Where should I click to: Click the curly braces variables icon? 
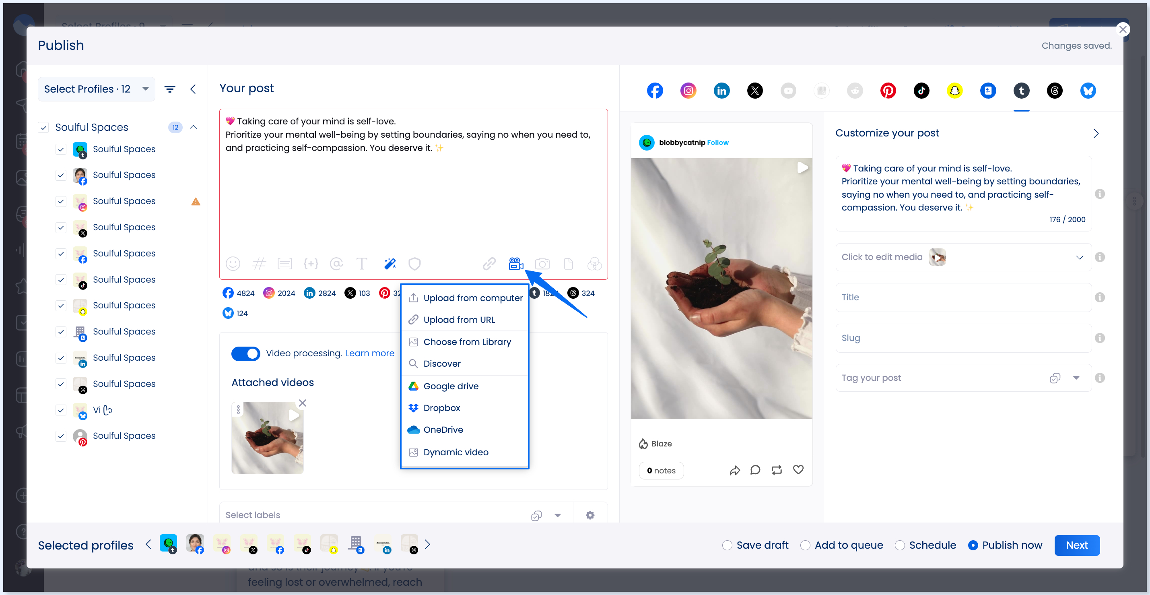311,264
